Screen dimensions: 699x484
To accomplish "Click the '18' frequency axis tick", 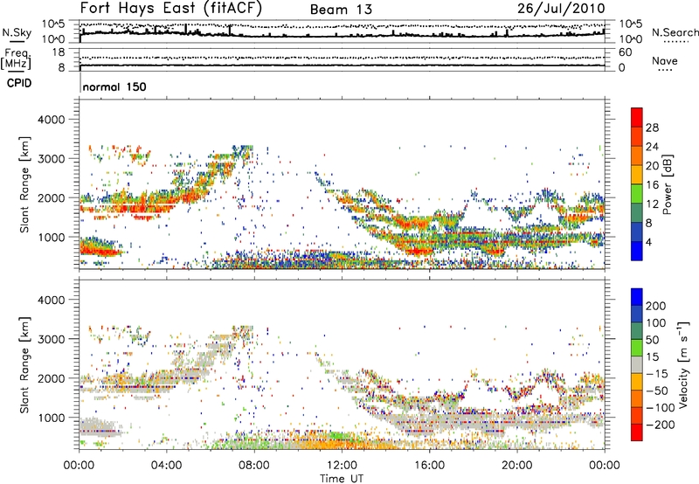I will click(58, 52).
